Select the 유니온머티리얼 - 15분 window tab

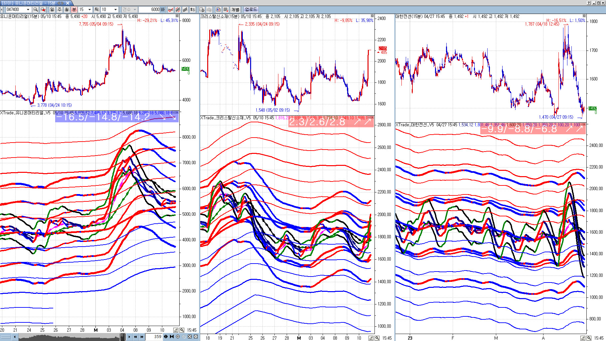pyautogui.click(x=33, y=3)
